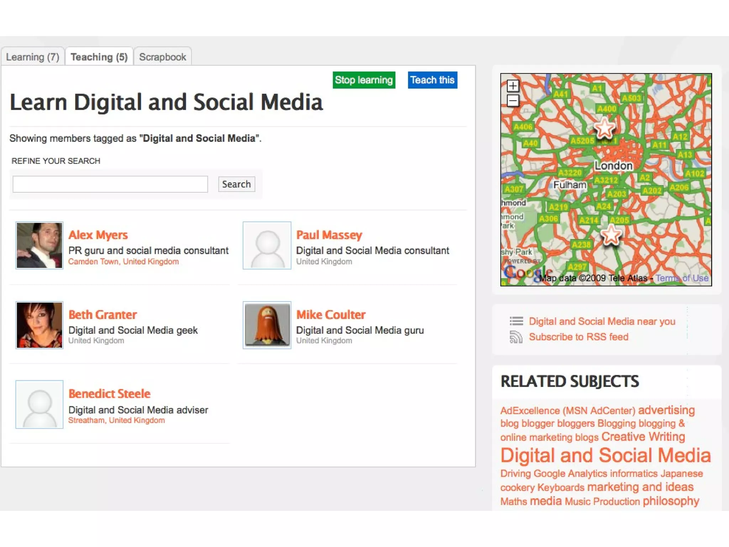Click Subscribe to RSS feed link
The image size is (729, 547).
(578, 337)
